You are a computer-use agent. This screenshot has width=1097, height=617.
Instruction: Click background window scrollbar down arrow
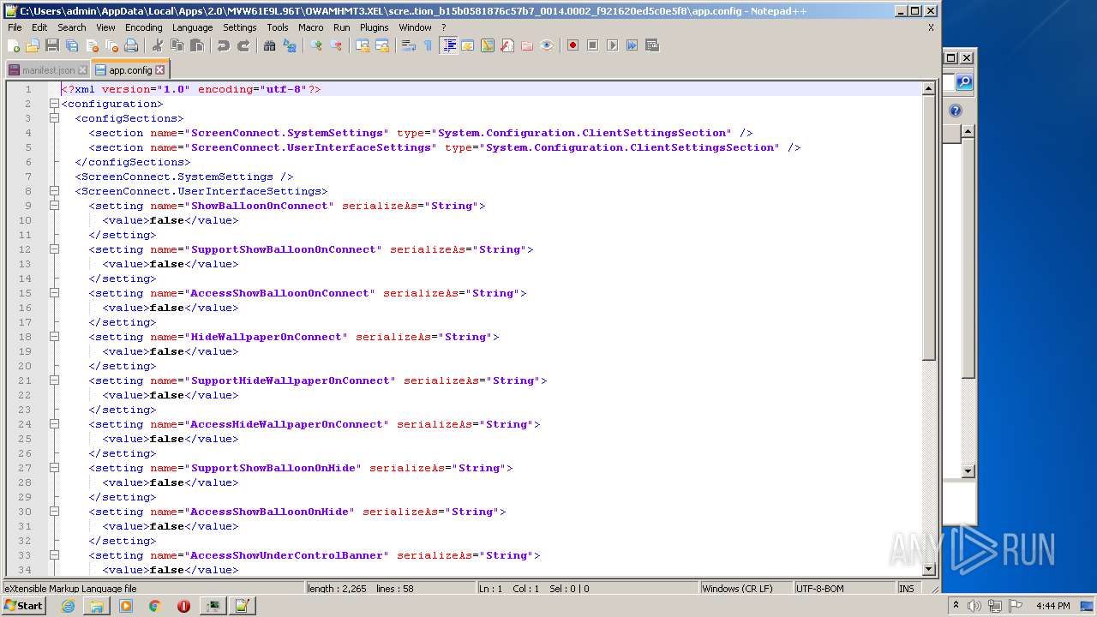tap(968, 471)
